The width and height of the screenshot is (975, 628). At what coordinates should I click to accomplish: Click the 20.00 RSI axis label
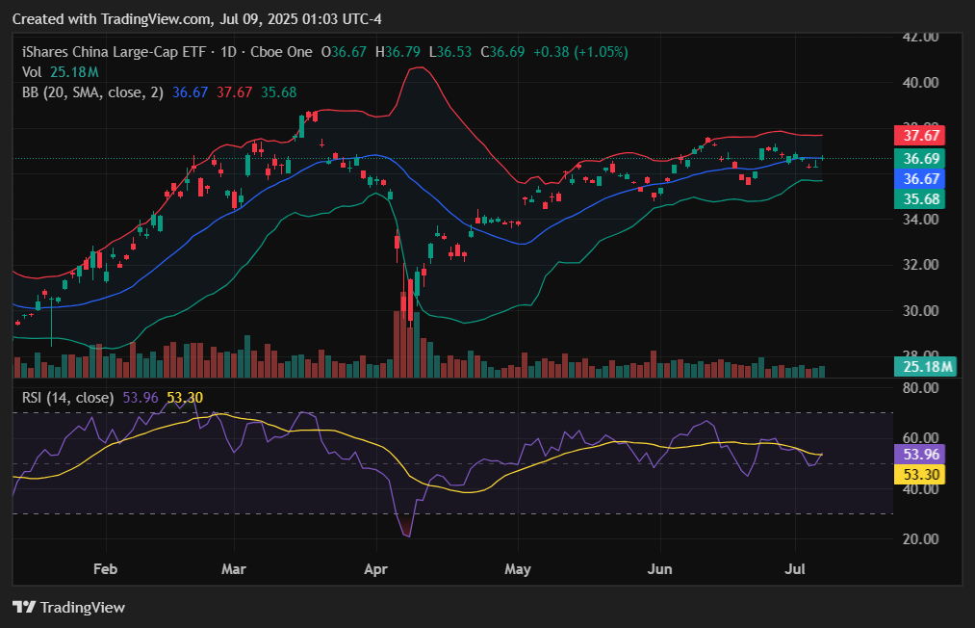(x=920, y=539)
